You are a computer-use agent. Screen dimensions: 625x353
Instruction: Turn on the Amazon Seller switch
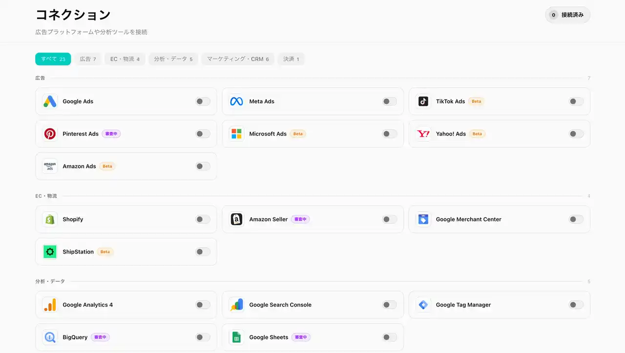click(389, 219)
